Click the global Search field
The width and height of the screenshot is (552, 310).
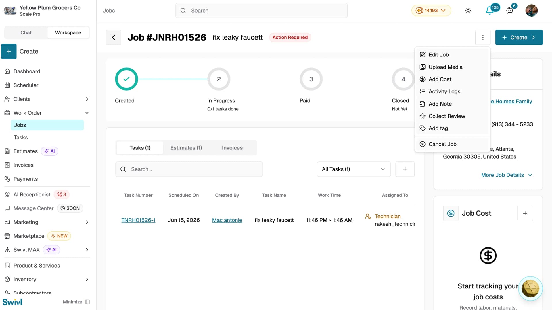click(x=261, y=11)
